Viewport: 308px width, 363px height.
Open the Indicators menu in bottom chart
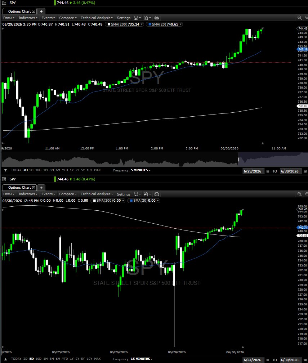(28, 194)
